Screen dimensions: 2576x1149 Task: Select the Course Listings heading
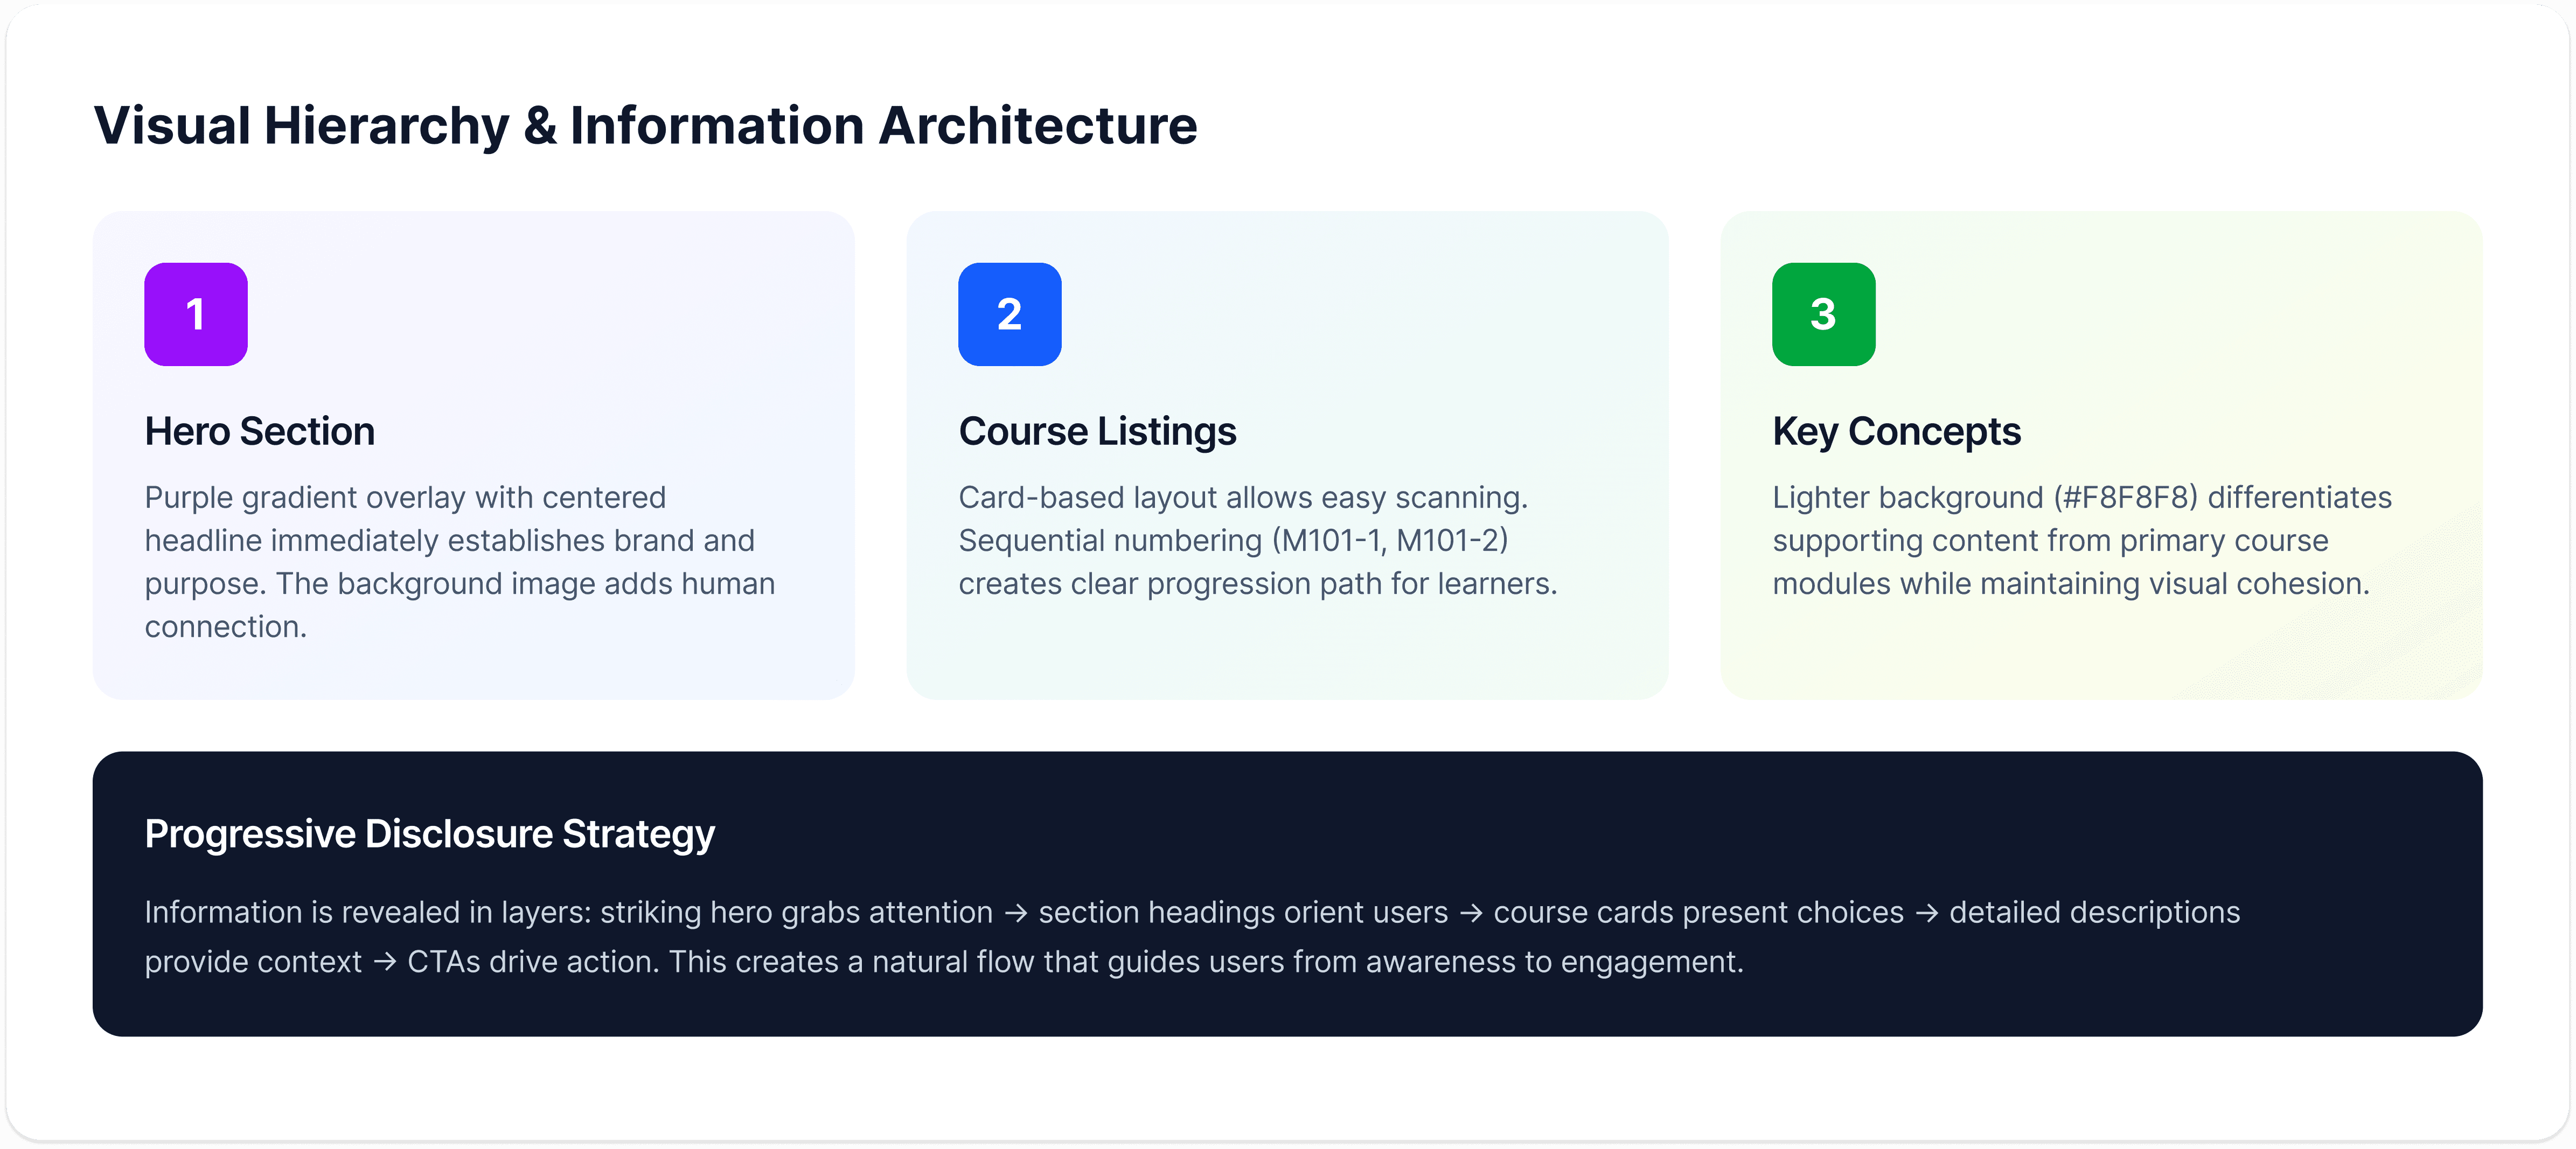(x=1097, y=432)
